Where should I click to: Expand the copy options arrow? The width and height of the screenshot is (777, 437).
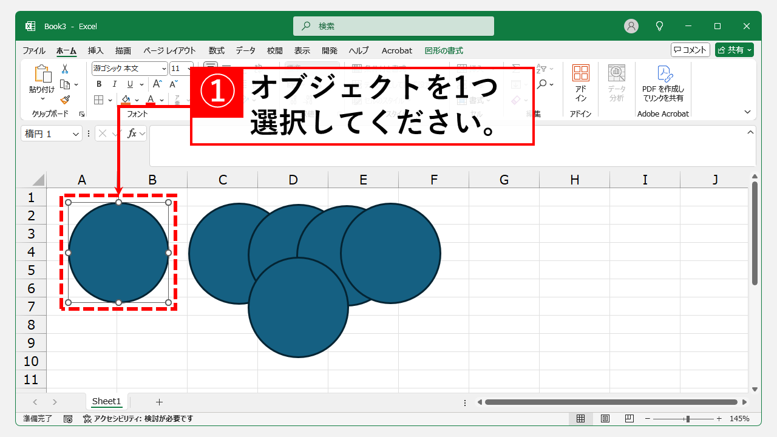click(x=76, y=84)
